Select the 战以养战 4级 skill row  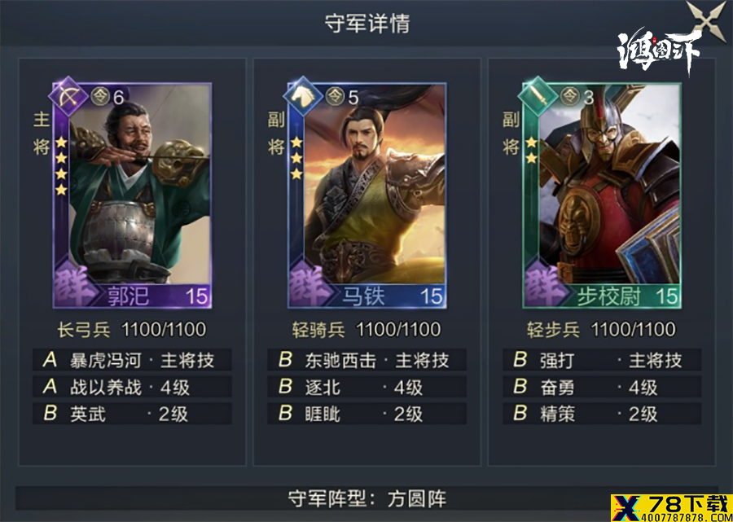(132, 387)
